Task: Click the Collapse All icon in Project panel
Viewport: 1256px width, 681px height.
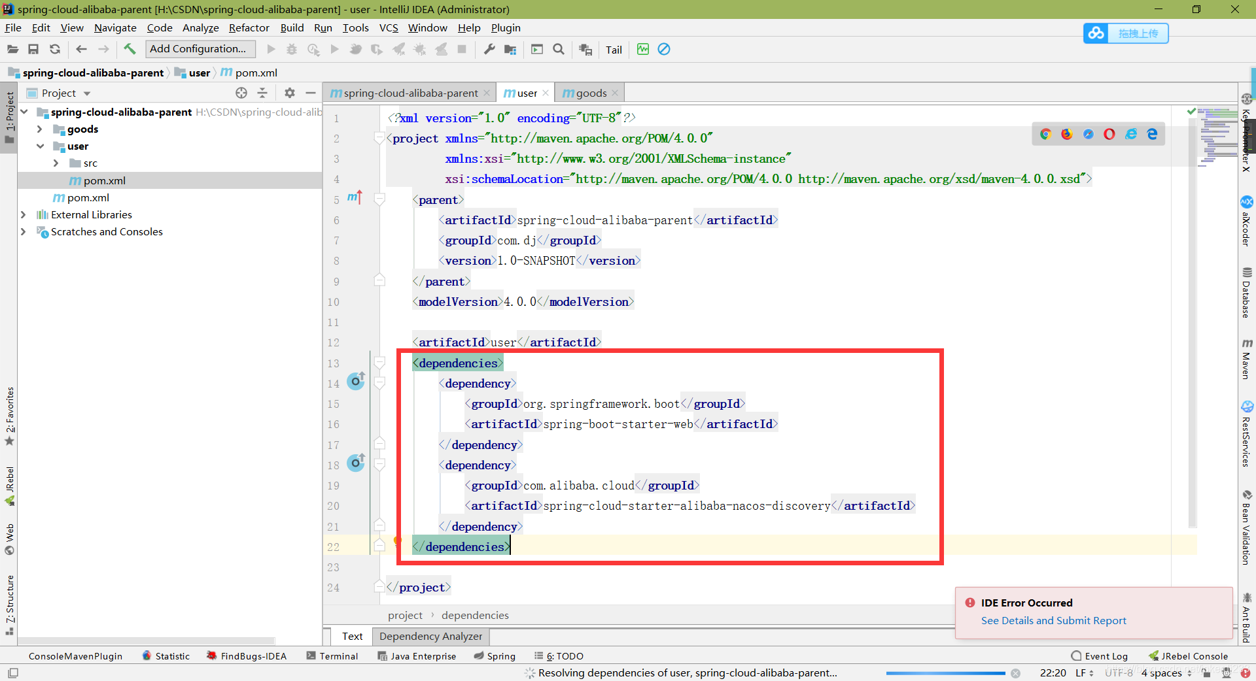Action: tap(262, 93)
